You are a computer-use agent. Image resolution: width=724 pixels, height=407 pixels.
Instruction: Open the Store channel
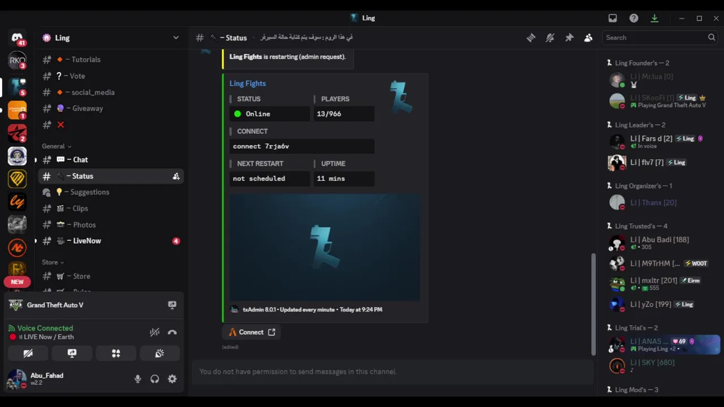click(111, 276)
